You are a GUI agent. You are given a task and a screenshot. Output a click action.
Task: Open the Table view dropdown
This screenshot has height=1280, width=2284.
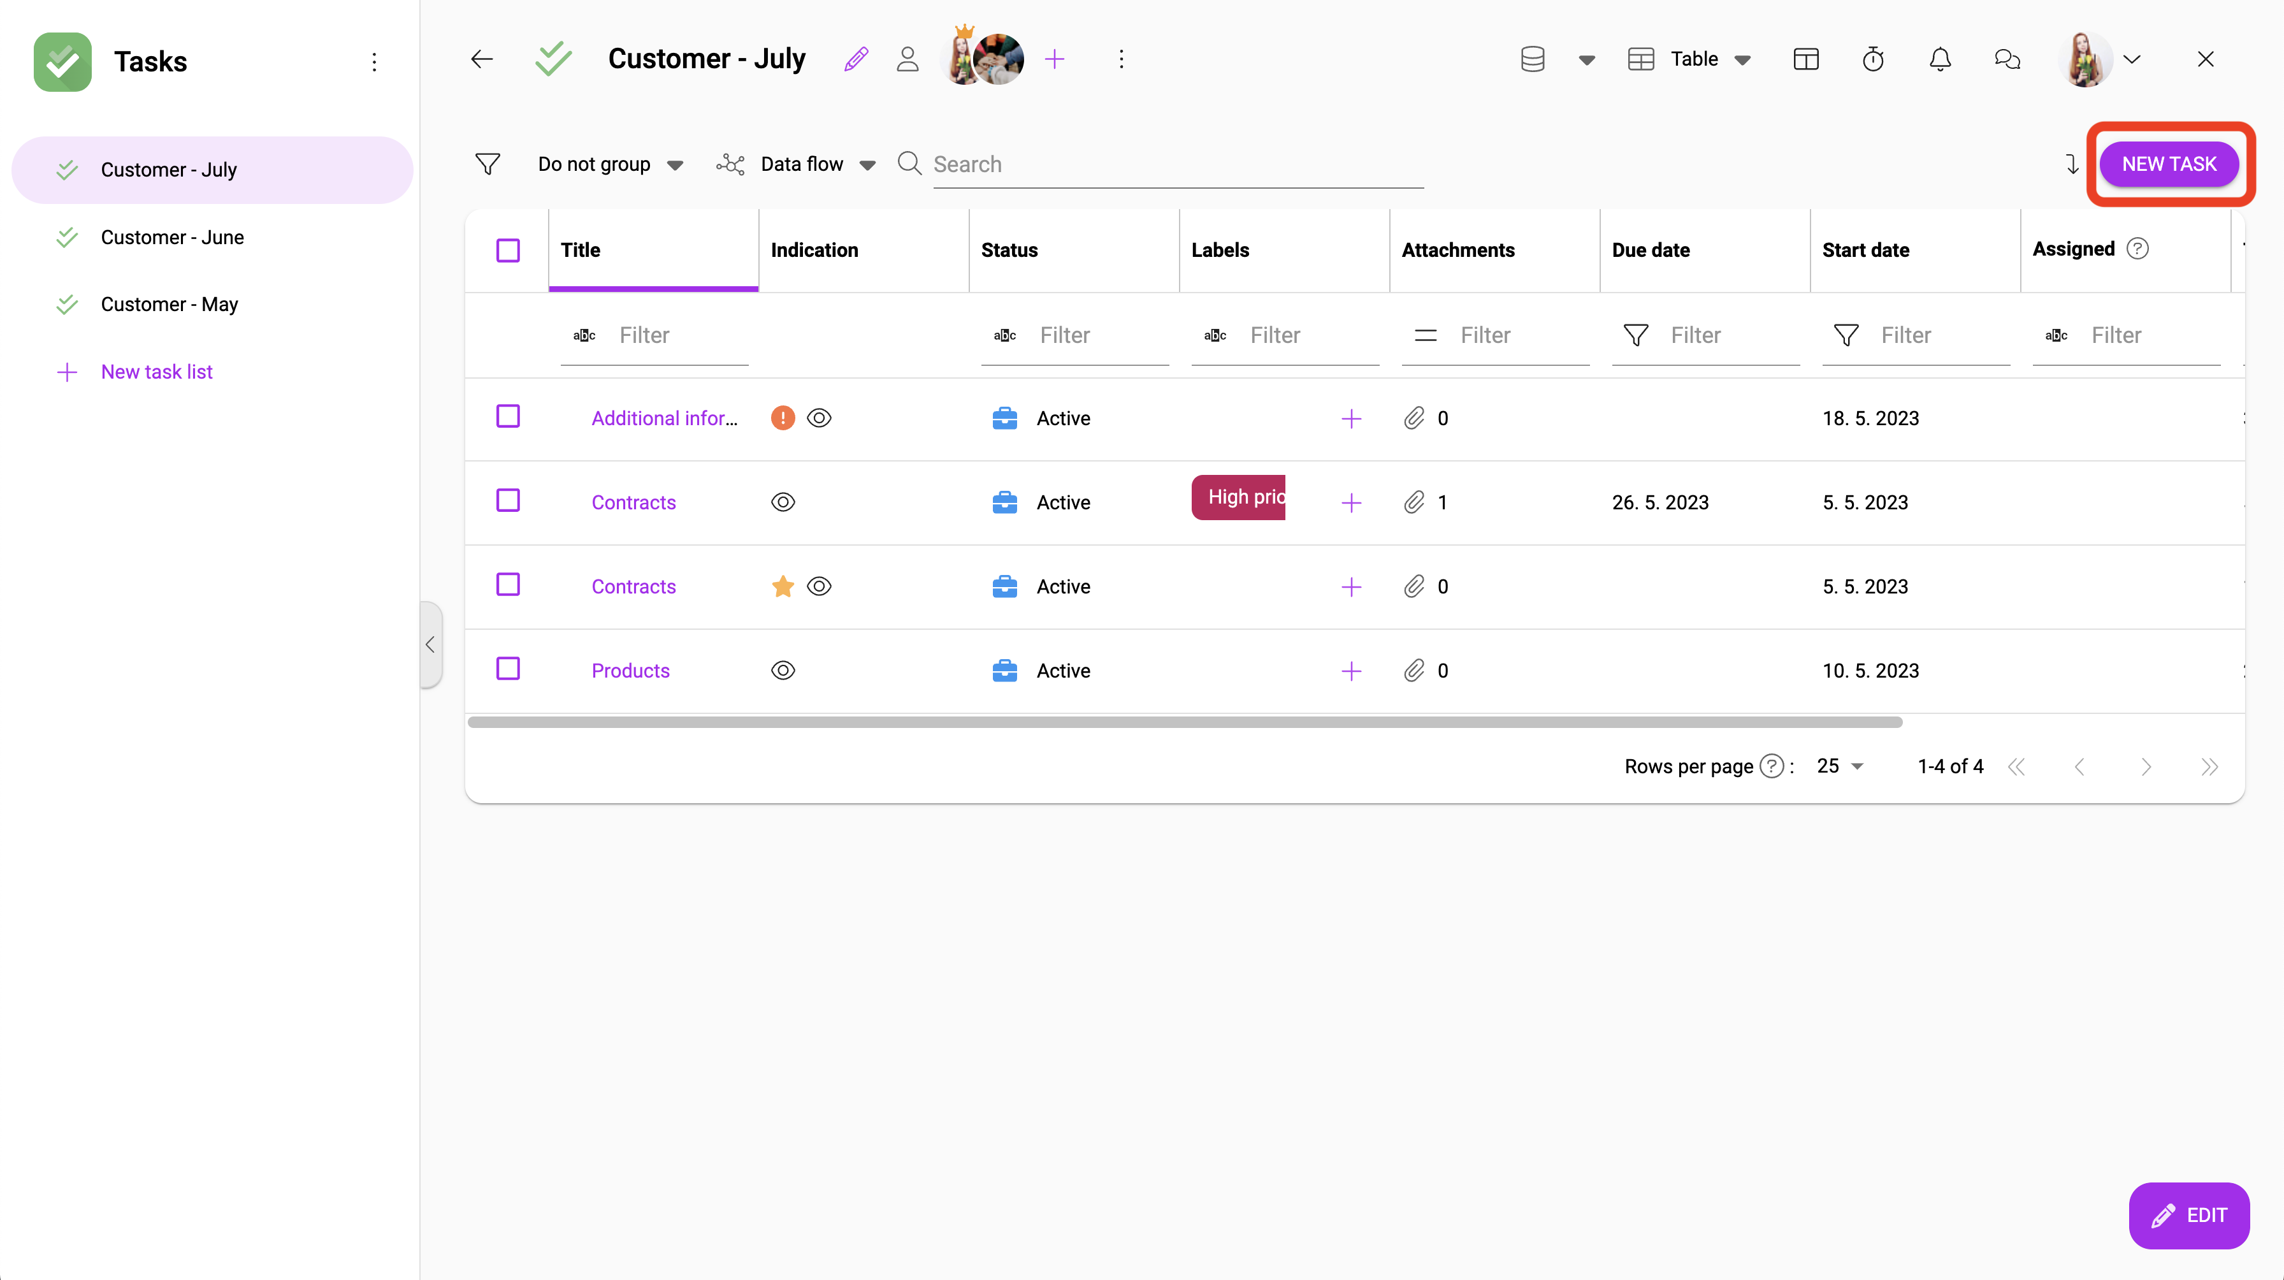1690,59
